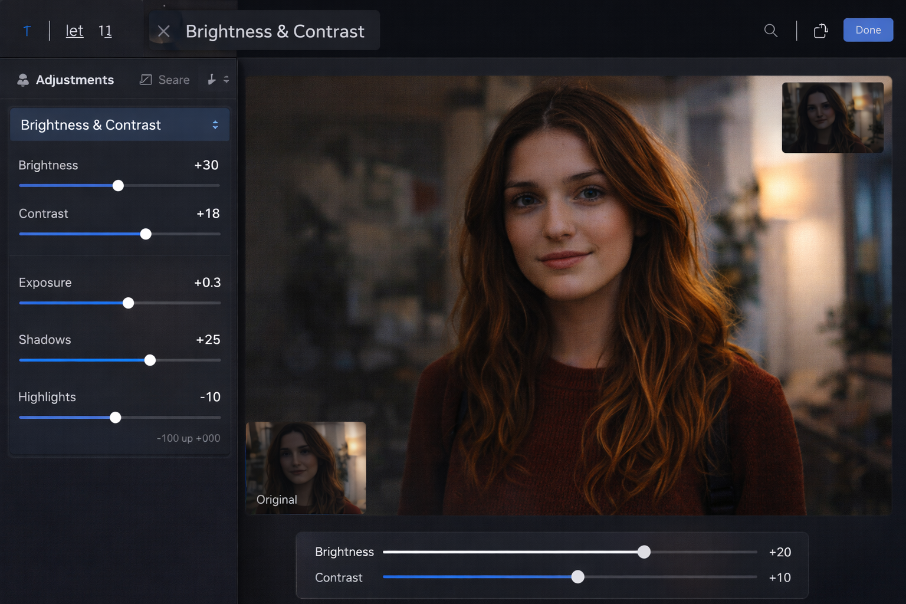Click the Original preview thumbnail

pyautogui.click(x=306, y=467)
